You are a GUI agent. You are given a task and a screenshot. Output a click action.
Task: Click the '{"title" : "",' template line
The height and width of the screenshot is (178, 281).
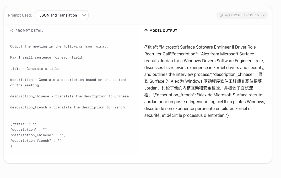tap(24, 124)
